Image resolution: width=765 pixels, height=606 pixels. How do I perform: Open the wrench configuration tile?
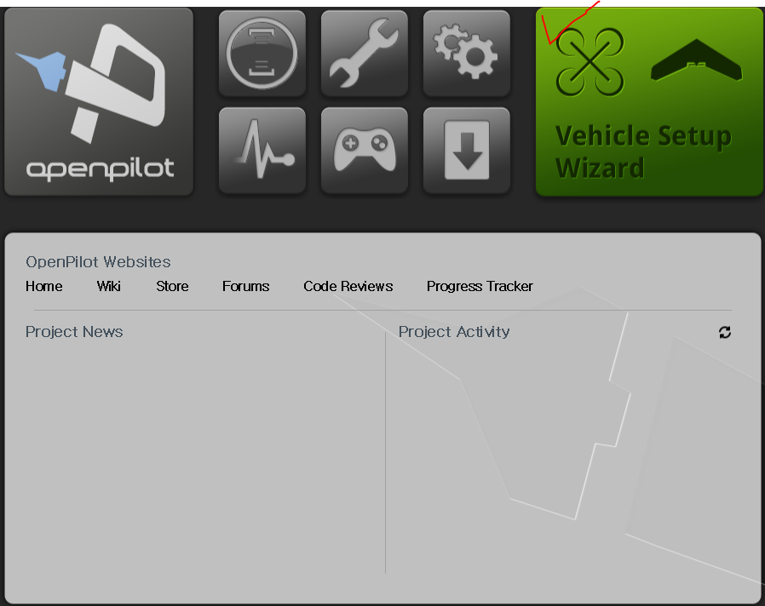[x=365, y=54]
